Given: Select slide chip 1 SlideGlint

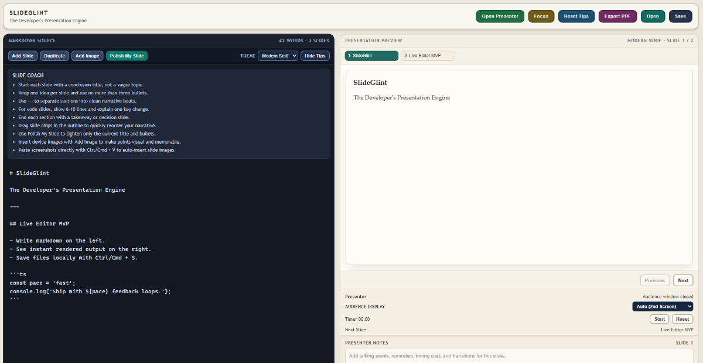Looking at the screenshot, I should click(371, 56).
